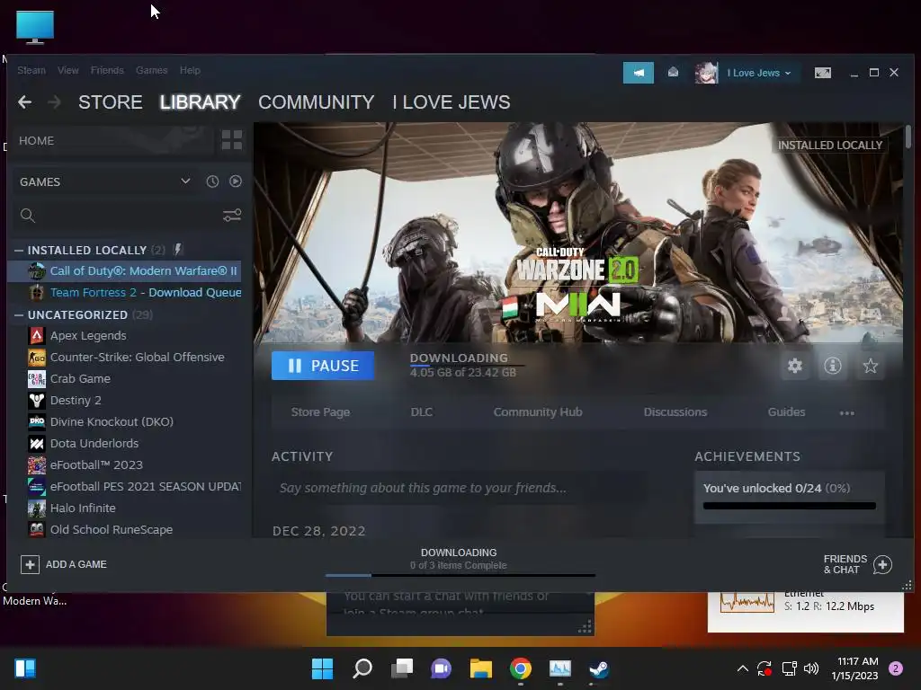Open the Windows Start button
The height and width of the screenshot is (690, 921).
click(x=323, y=668)
